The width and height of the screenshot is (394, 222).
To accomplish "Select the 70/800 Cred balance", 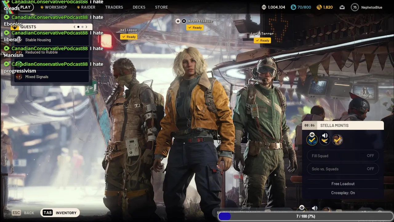I will point(304,7).
